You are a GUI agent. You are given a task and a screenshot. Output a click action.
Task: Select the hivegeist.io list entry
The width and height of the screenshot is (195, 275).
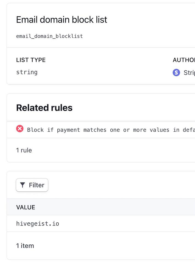[38, 224]
